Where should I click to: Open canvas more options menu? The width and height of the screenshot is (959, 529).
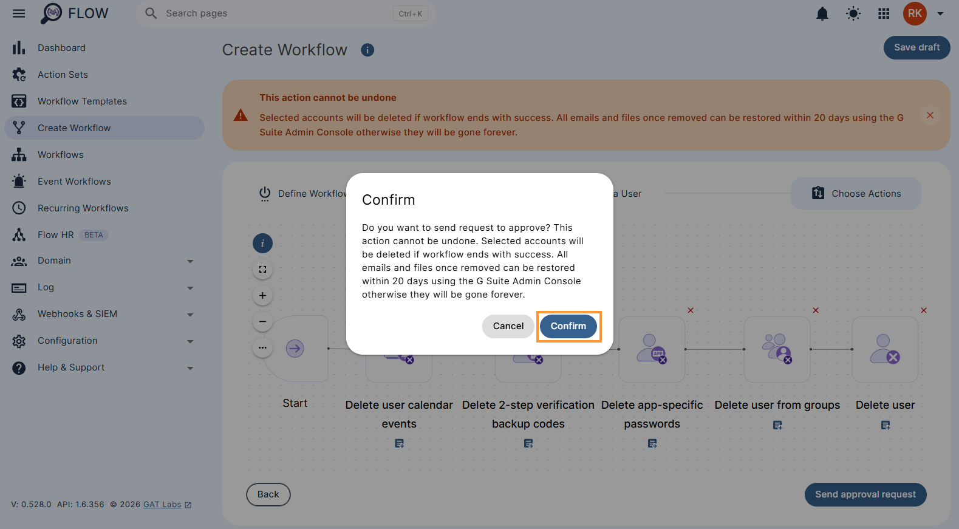[262, 348]
